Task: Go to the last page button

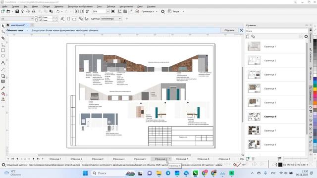Action: [38, 159]
